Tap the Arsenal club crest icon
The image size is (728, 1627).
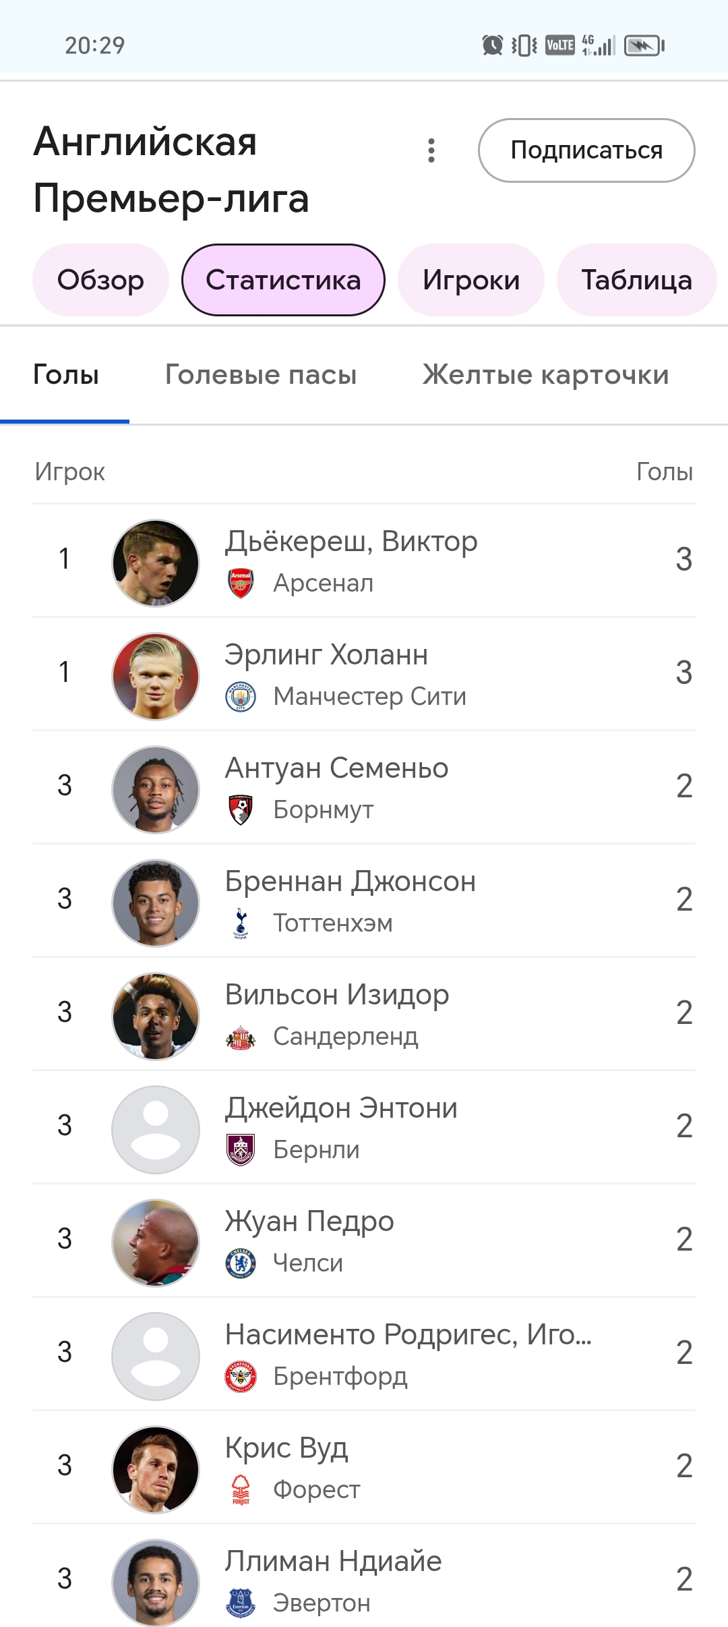coord(241,583)
